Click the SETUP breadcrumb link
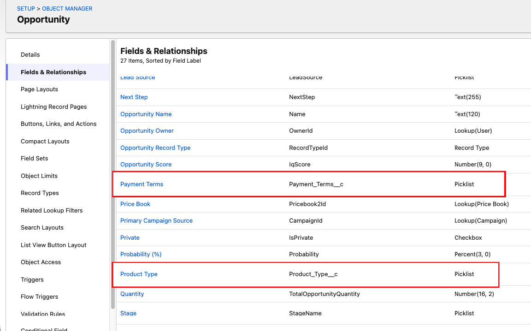531x331 pixels. point(26,8)
